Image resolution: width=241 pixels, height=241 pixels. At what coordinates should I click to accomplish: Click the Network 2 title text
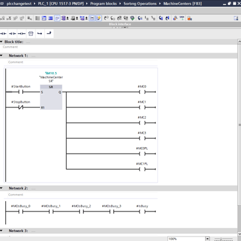pos(18,188)
